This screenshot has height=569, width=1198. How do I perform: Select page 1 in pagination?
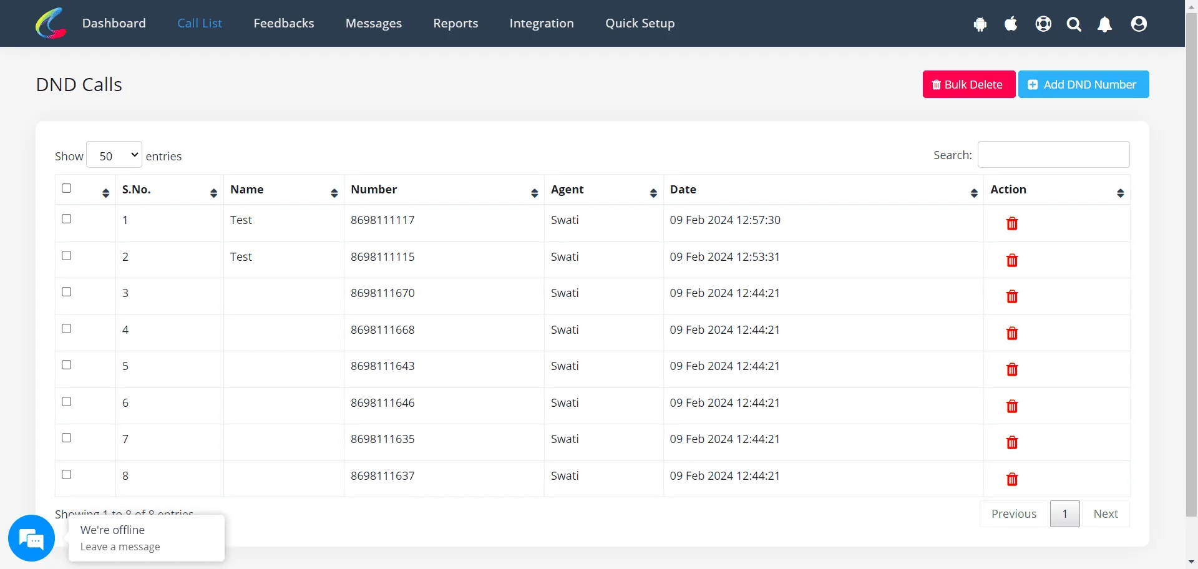click(1065, 513)
